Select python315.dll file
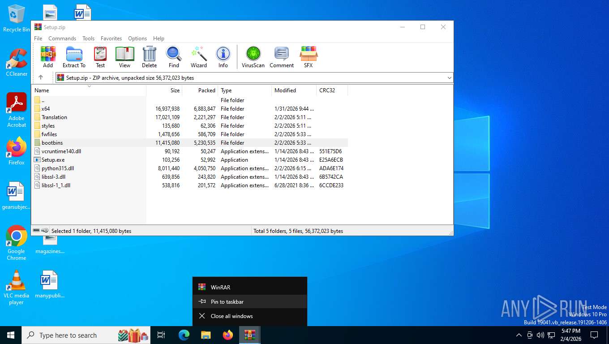This screenshot has width=609, height=344. tap(189, 168)
